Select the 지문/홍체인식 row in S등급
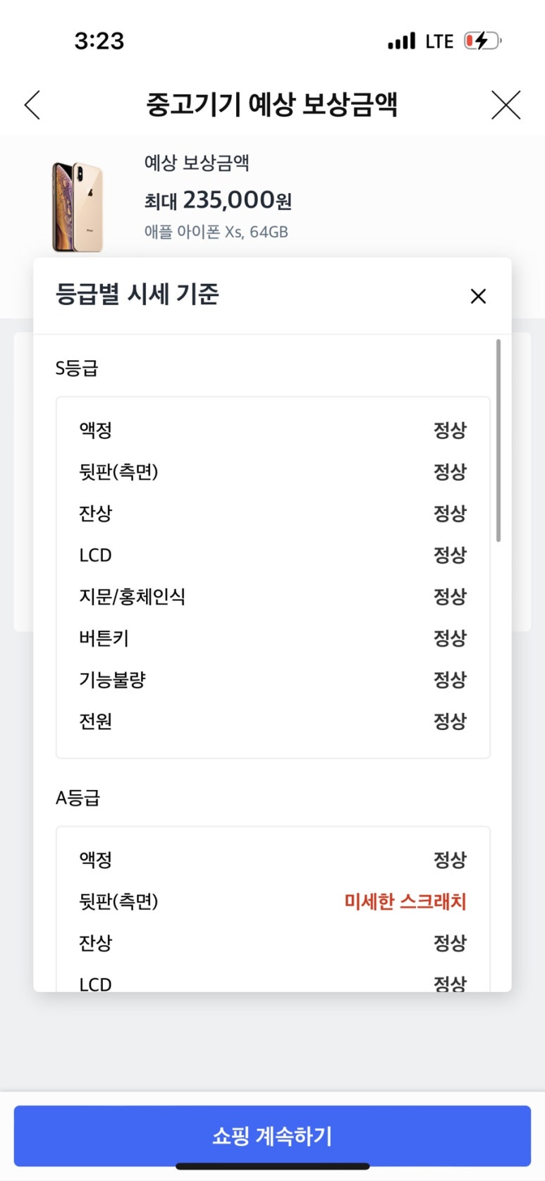 tap(272, 597)
